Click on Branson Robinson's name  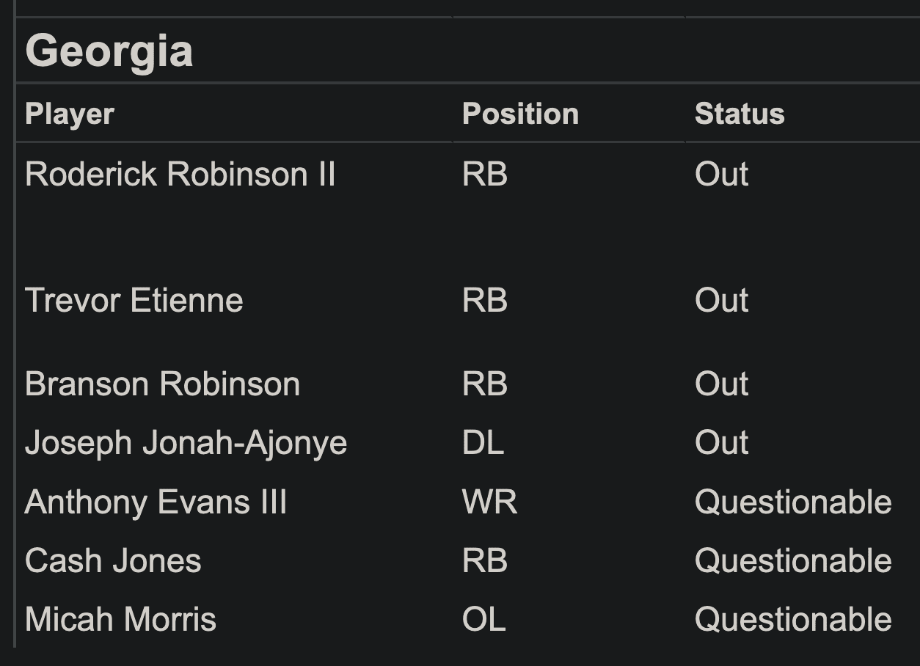point(162,384)
